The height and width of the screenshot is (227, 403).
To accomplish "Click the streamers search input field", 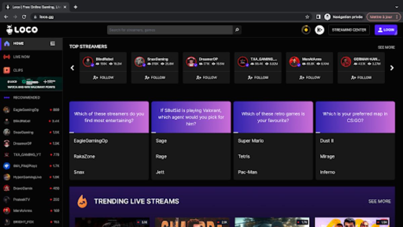I will (168, 30).
